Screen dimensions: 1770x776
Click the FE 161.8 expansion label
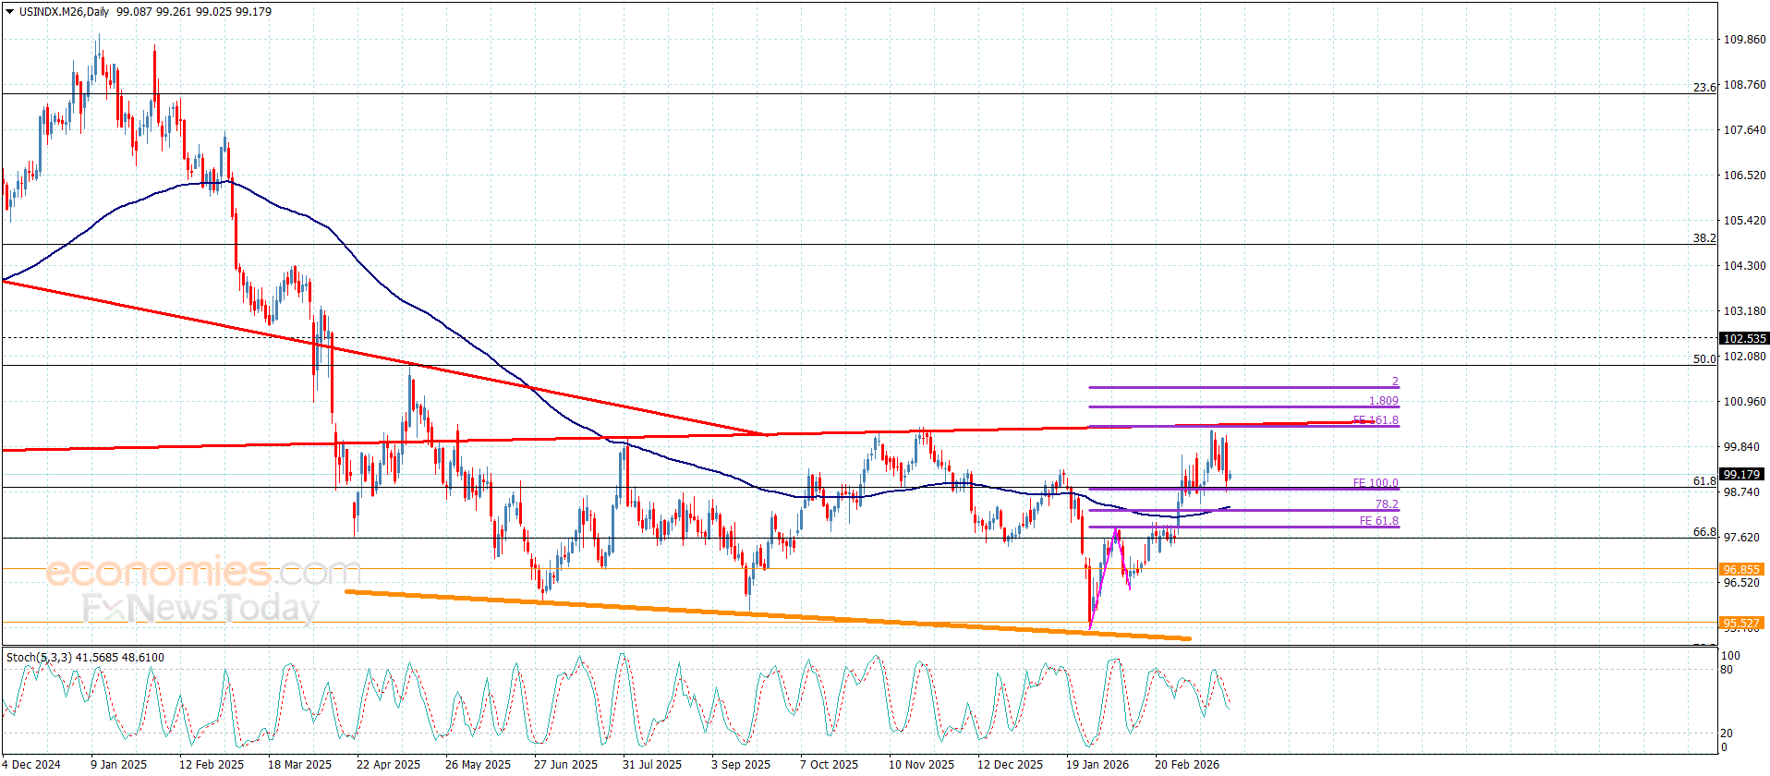pos(1376,420)
